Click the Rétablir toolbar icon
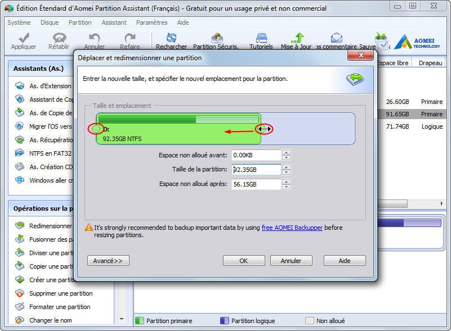The height and width of the screenshot is (331, 451). pyautogui.click(x=59, y=37)
